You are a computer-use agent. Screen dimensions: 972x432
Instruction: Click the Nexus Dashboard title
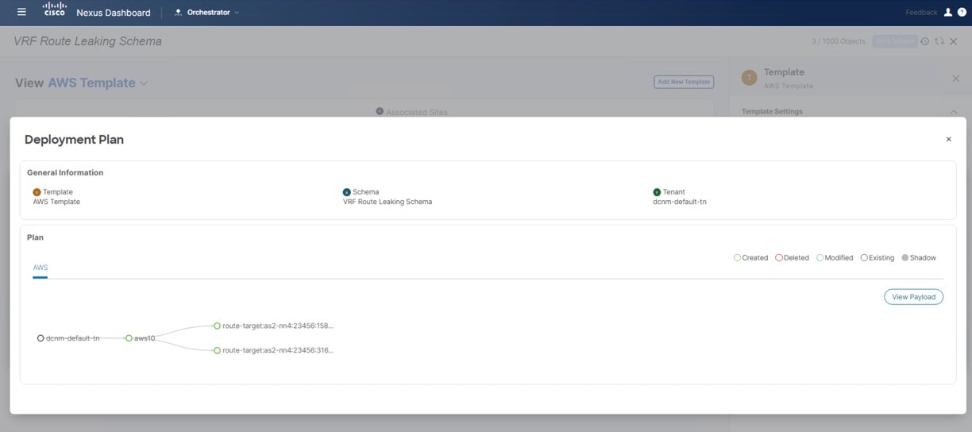point(113,13)
